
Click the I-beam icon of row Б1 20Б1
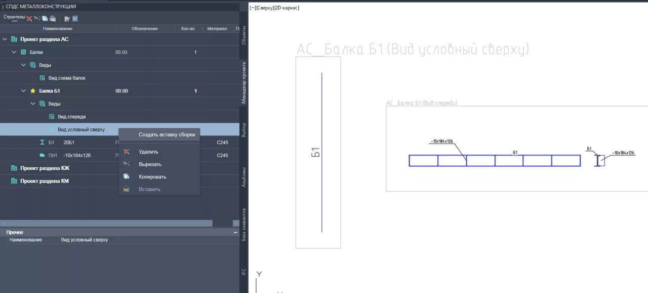[x=43, y=142]
